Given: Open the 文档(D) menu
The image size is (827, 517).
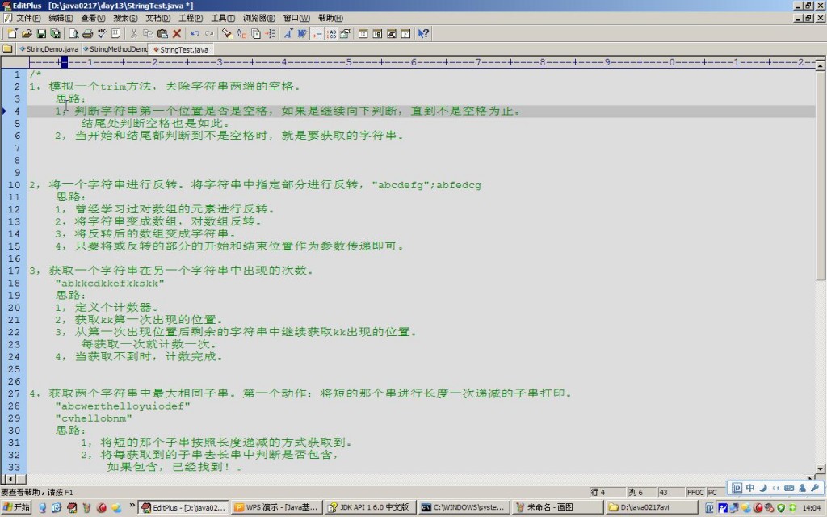Looking at the screenshot, I should (158, 18).
